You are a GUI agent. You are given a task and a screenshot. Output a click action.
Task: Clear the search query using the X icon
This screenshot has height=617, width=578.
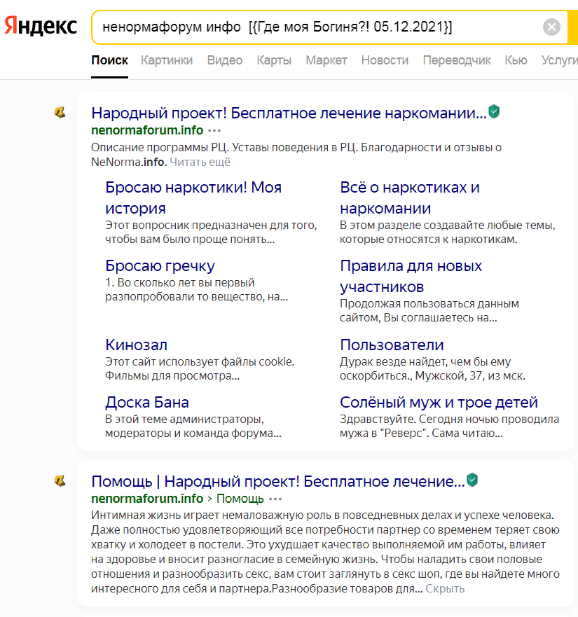[x=551, y=27]
